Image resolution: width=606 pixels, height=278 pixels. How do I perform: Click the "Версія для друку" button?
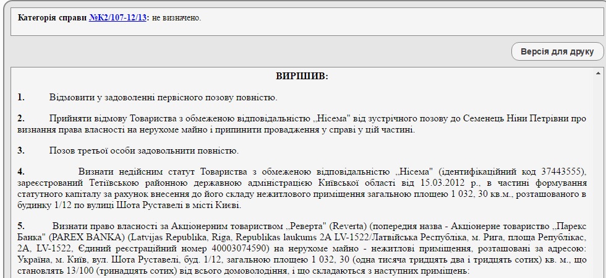[557, 51]
